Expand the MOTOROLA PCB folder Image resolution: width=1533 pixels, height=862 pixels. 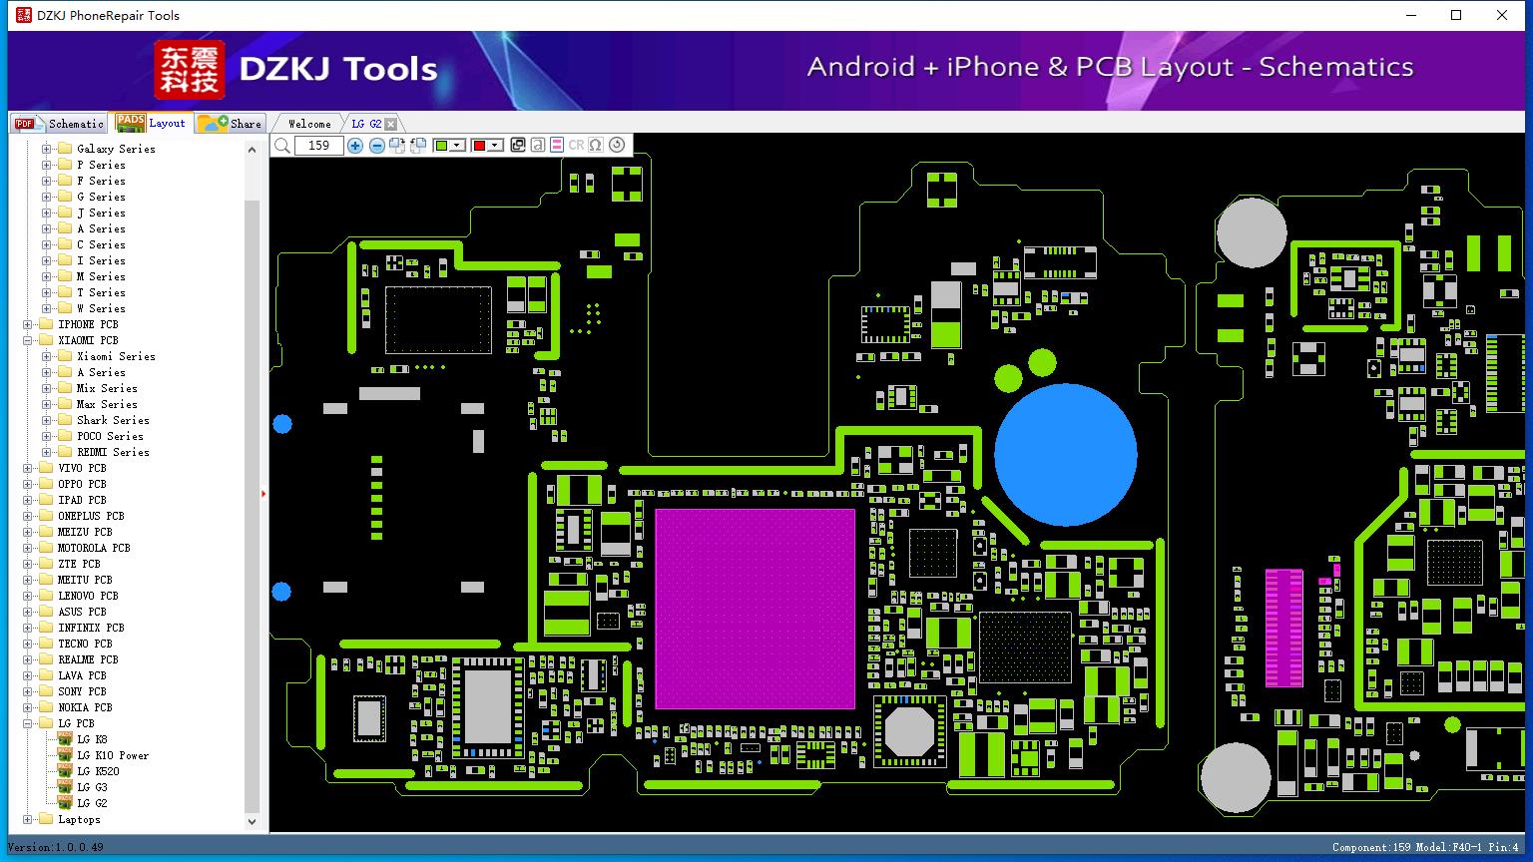tap(28, 548)
